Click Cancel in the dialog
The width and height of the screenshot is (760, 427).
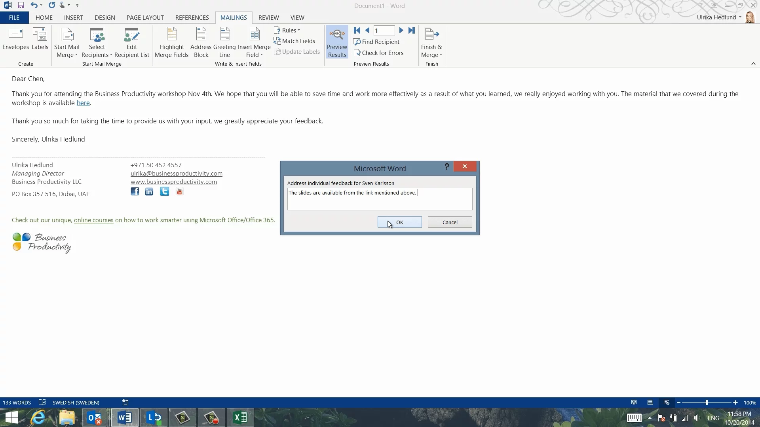point(450,222)
